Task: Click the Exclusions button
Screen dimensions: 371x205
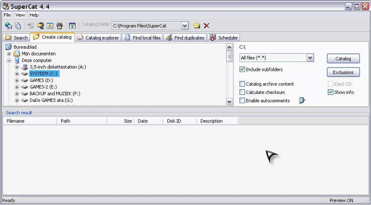Action: tap(343, 72)
